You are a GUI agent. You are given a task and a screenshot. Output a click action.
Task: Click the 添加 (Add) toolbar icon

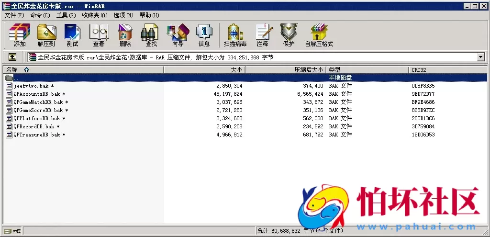point(20,34)
